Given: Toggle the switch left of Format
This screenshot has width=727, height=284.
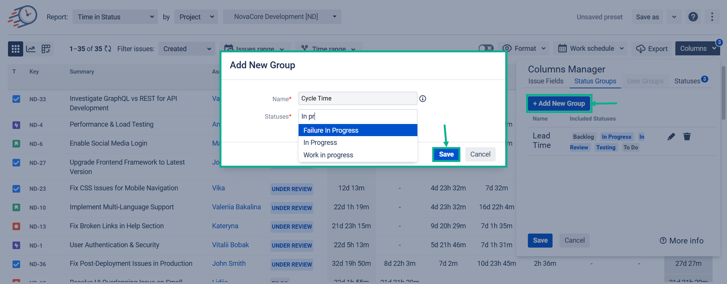Looking at the screenshot, I should pos(486,48).
